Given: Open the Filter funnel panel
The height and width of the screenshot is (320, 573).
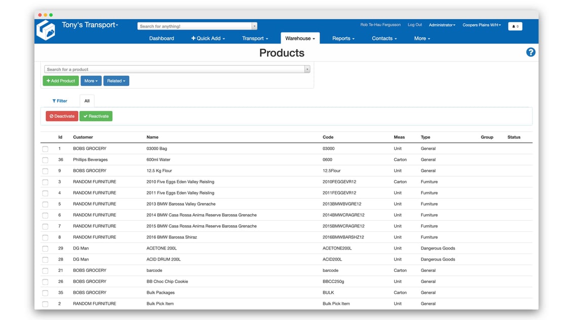Looking at the screenshot, I should coord(59,101).
